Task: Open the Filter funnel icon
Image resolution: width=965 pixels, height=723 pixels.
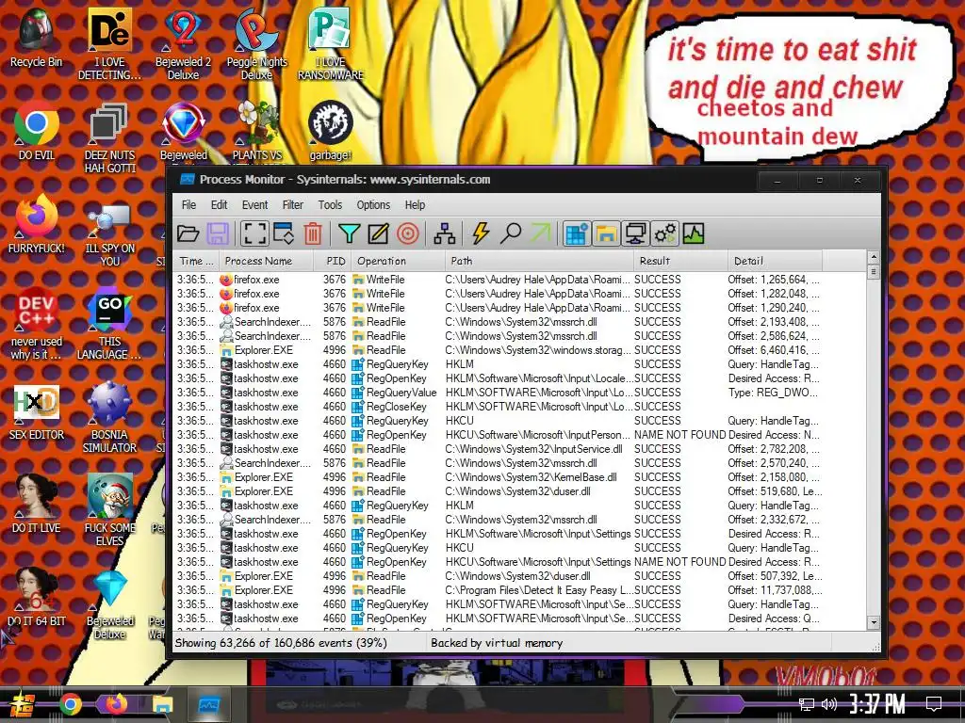Action: coord(349,233)
